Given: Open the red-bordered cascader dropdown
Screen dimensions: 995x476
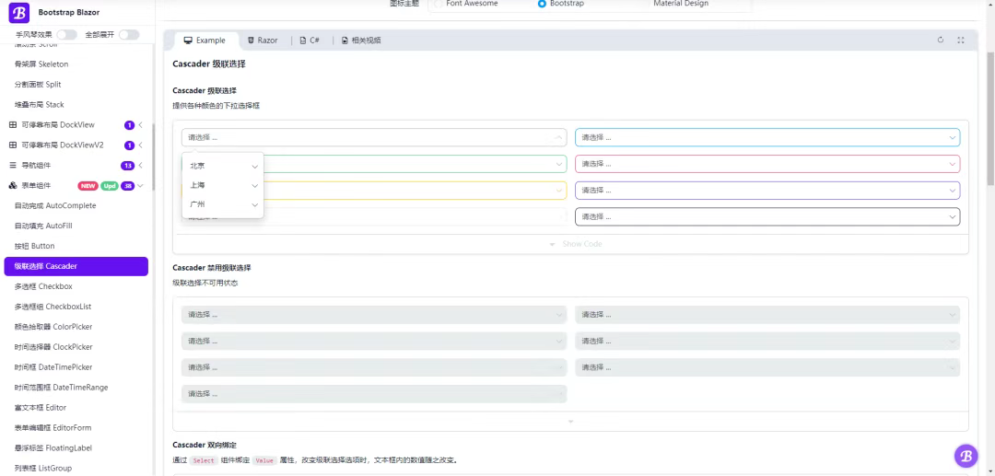Looking at the screenshot, I should [767, 164].
